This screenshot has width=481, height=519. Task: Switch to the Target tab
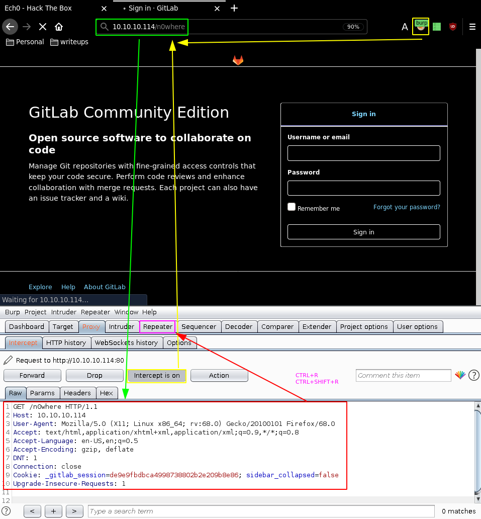(63, 327)
